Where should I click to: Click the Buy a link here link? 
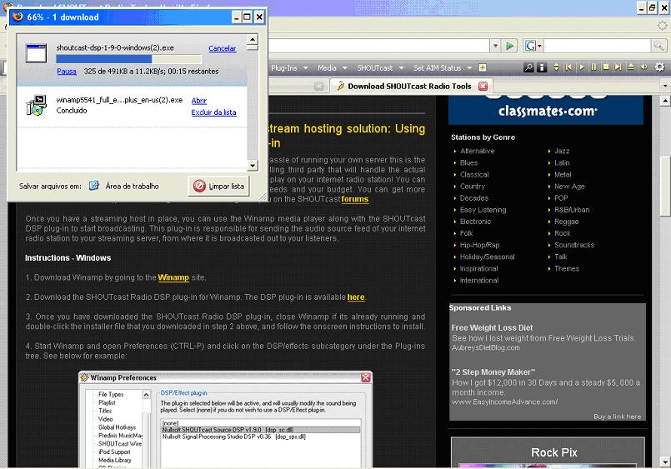tap(617, 417)
